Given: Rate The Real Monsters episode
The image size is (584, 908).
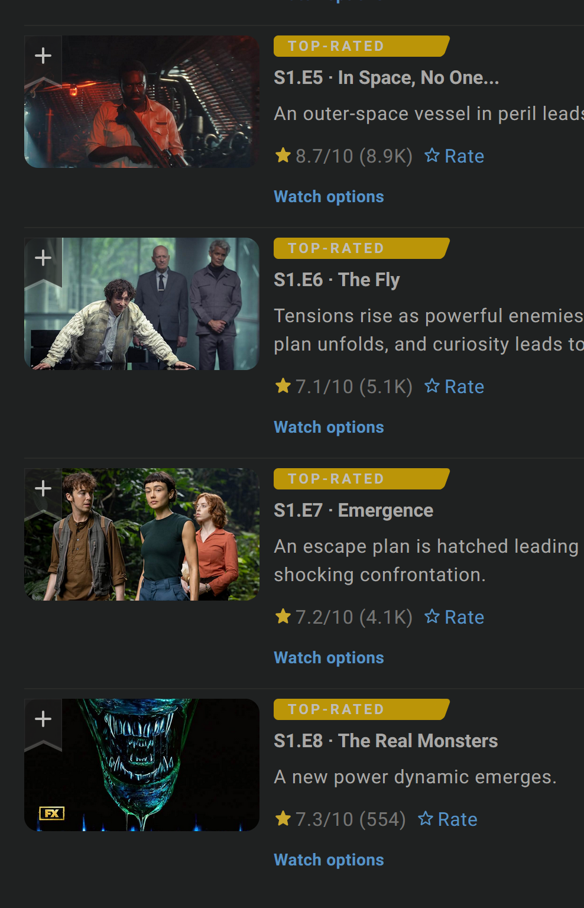Looking at the screenshot, I should click(x=447, y=819).
